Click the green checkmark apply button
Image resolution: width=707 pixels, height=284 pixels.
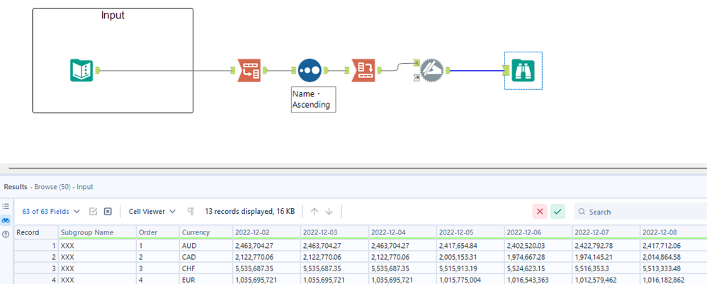558,212
